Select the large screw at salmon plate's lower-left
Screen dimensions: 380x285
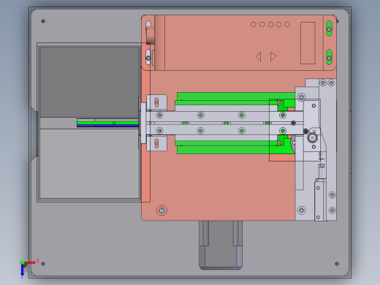[161, 210]
